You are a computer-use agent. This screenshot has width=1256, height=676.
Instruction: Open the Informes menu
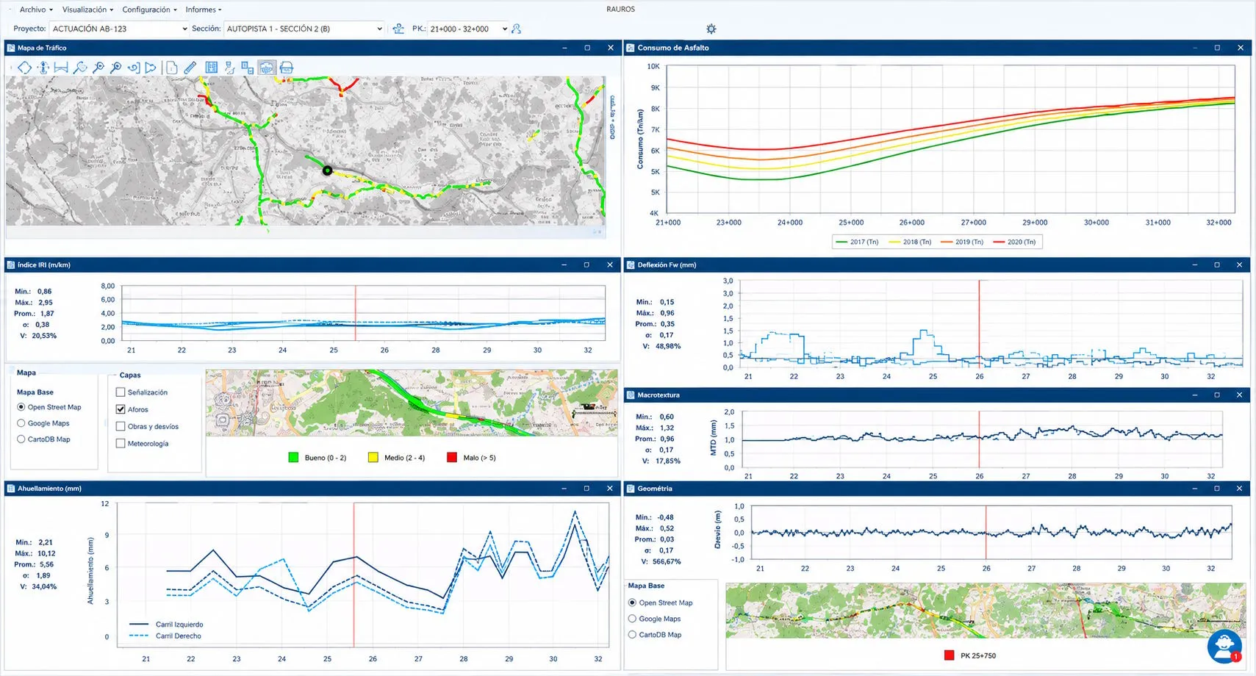coord(203,10)
